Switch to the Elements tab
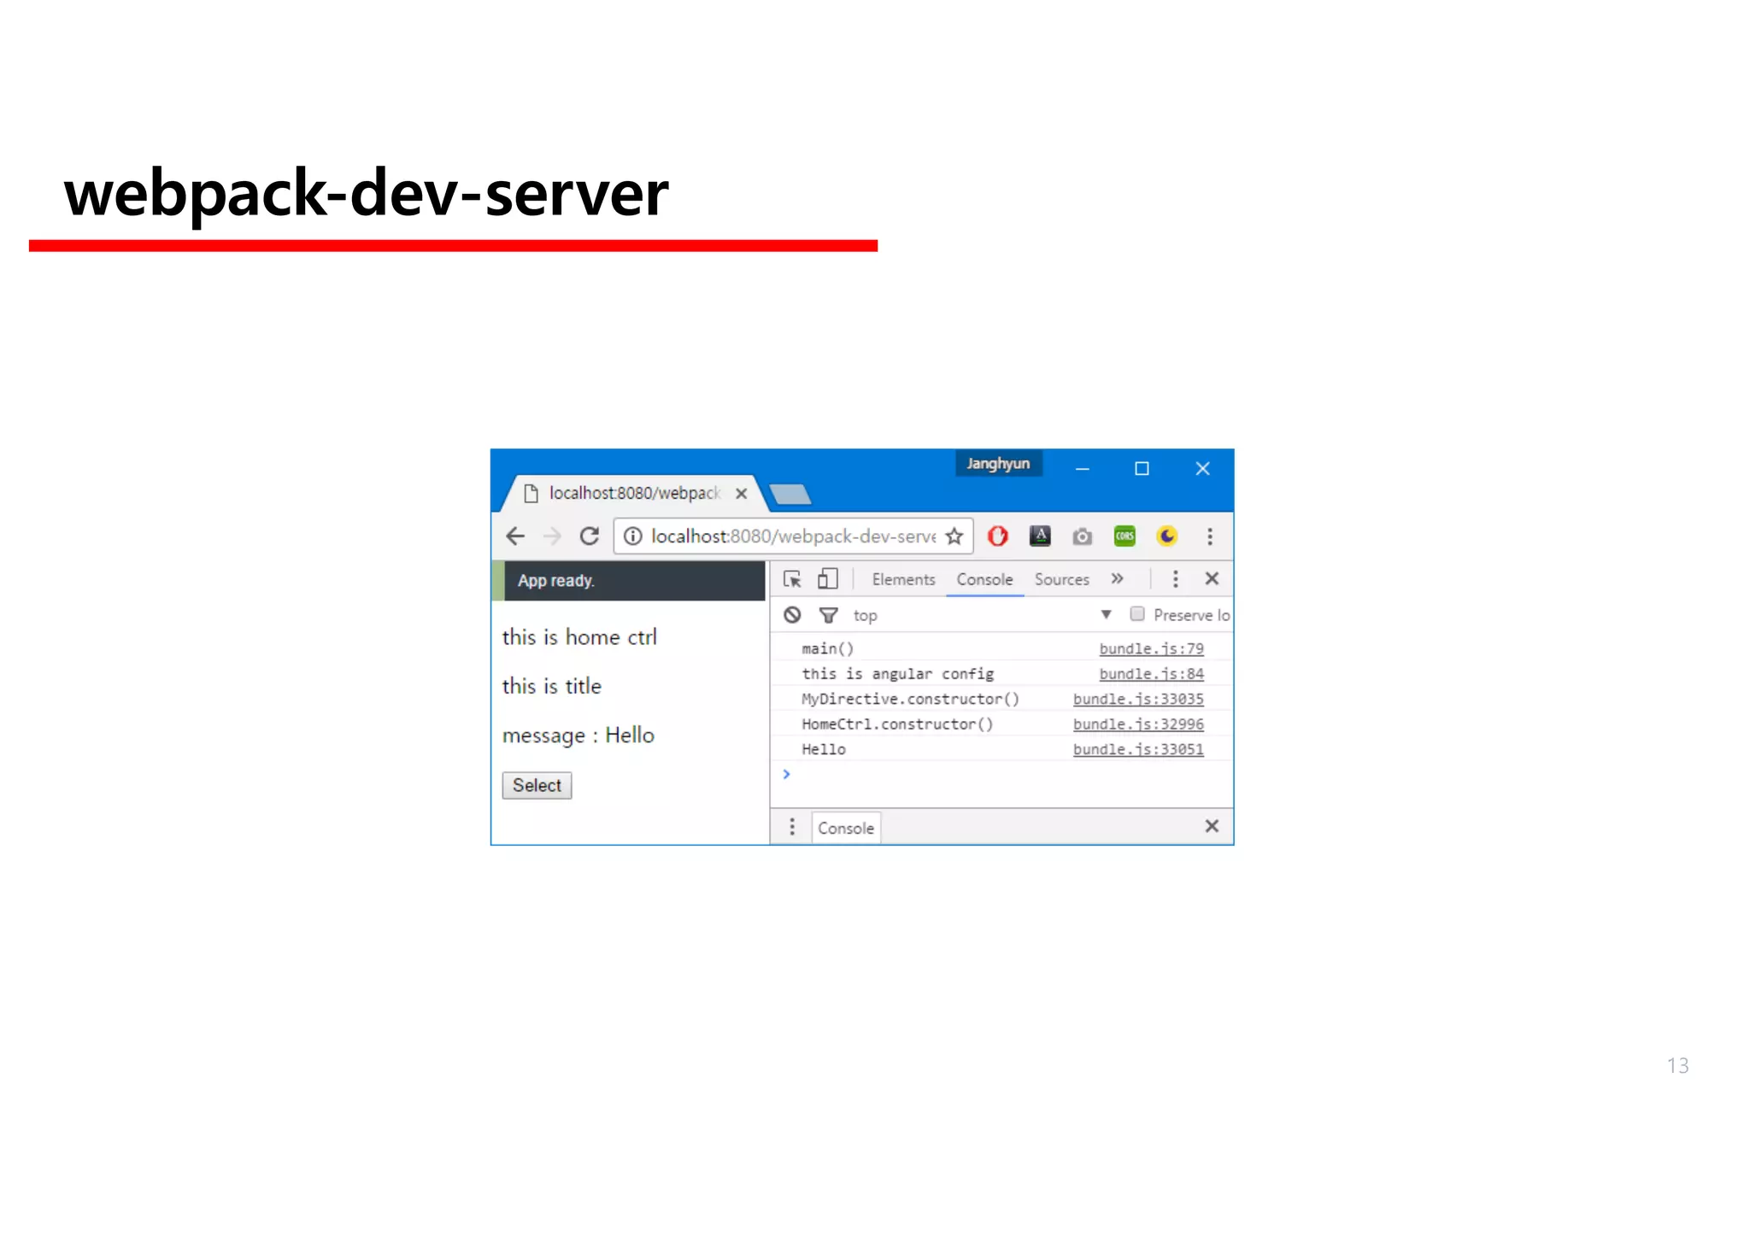Screen dimensions: 1750x1236 (x=903, y=579)
